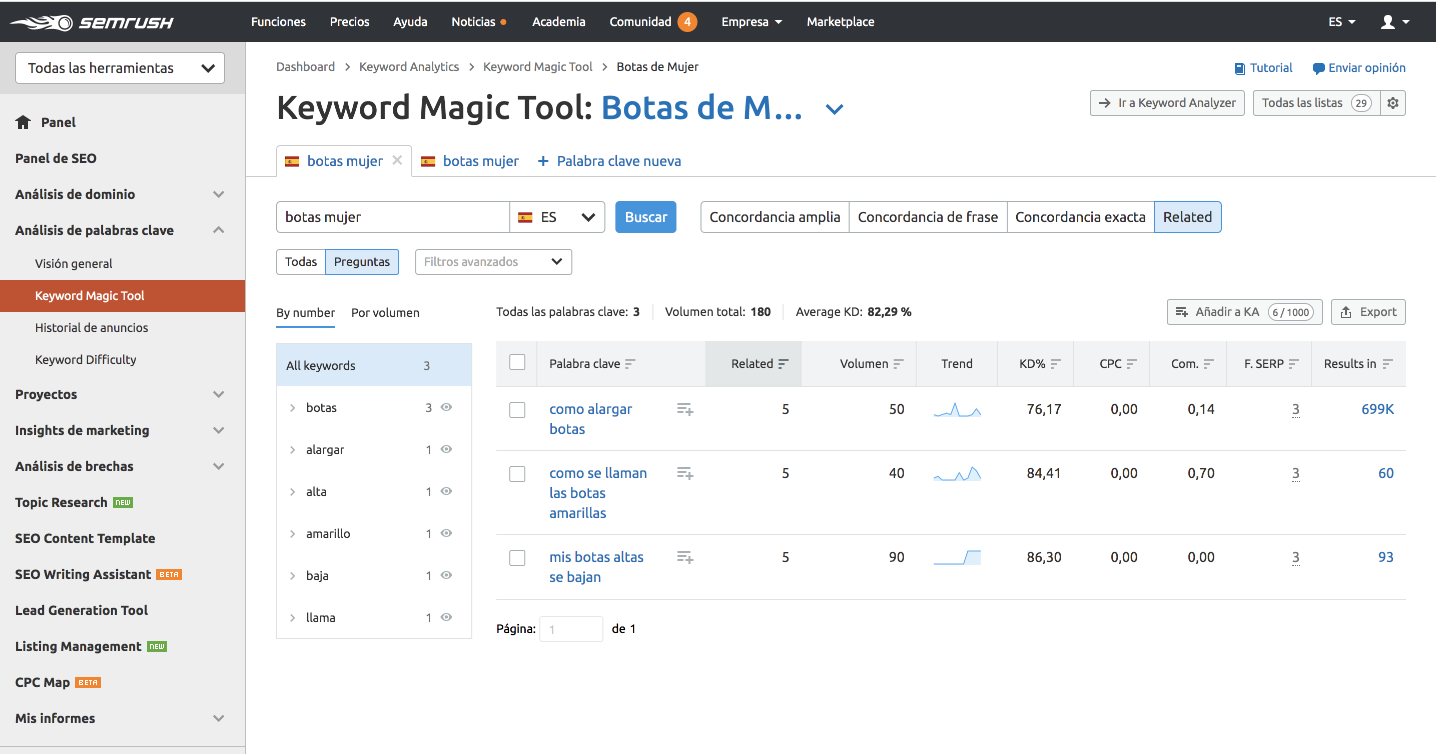The height and width of the screenshot is (754, 1436).
Task: Open Todas las herramientas dropdown
Action: pos(120,68)
